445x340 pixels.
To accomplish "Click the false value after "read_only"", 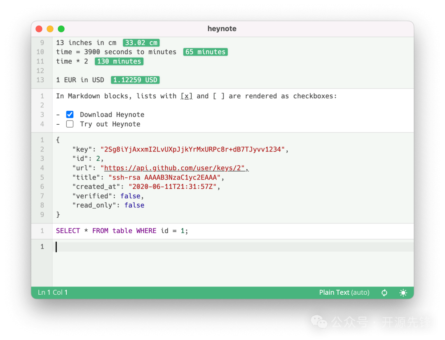I will click(134, 205).
